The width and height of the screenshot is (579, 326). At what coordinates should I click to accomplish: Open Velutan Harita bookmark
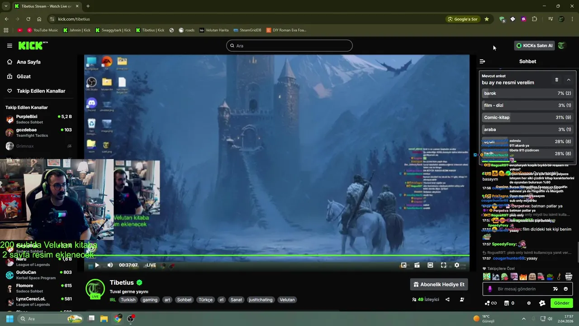click(x=214, y=30)
